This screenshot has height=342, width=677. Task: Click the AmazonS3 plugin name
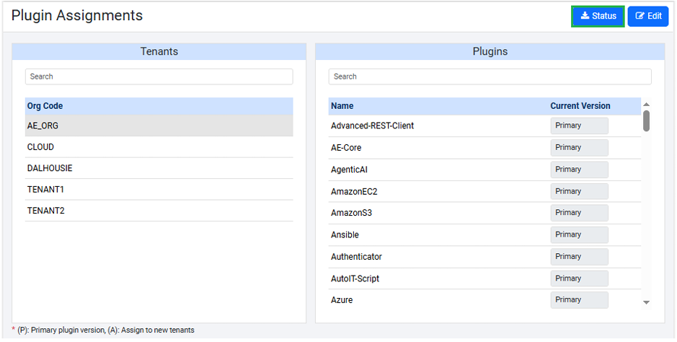351,213
